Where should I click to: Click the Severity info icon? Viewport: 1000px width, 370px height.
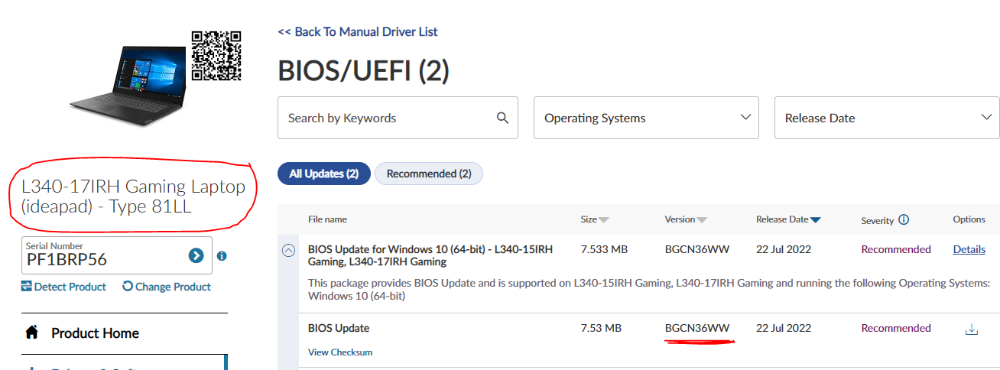(x=904, y=219)
